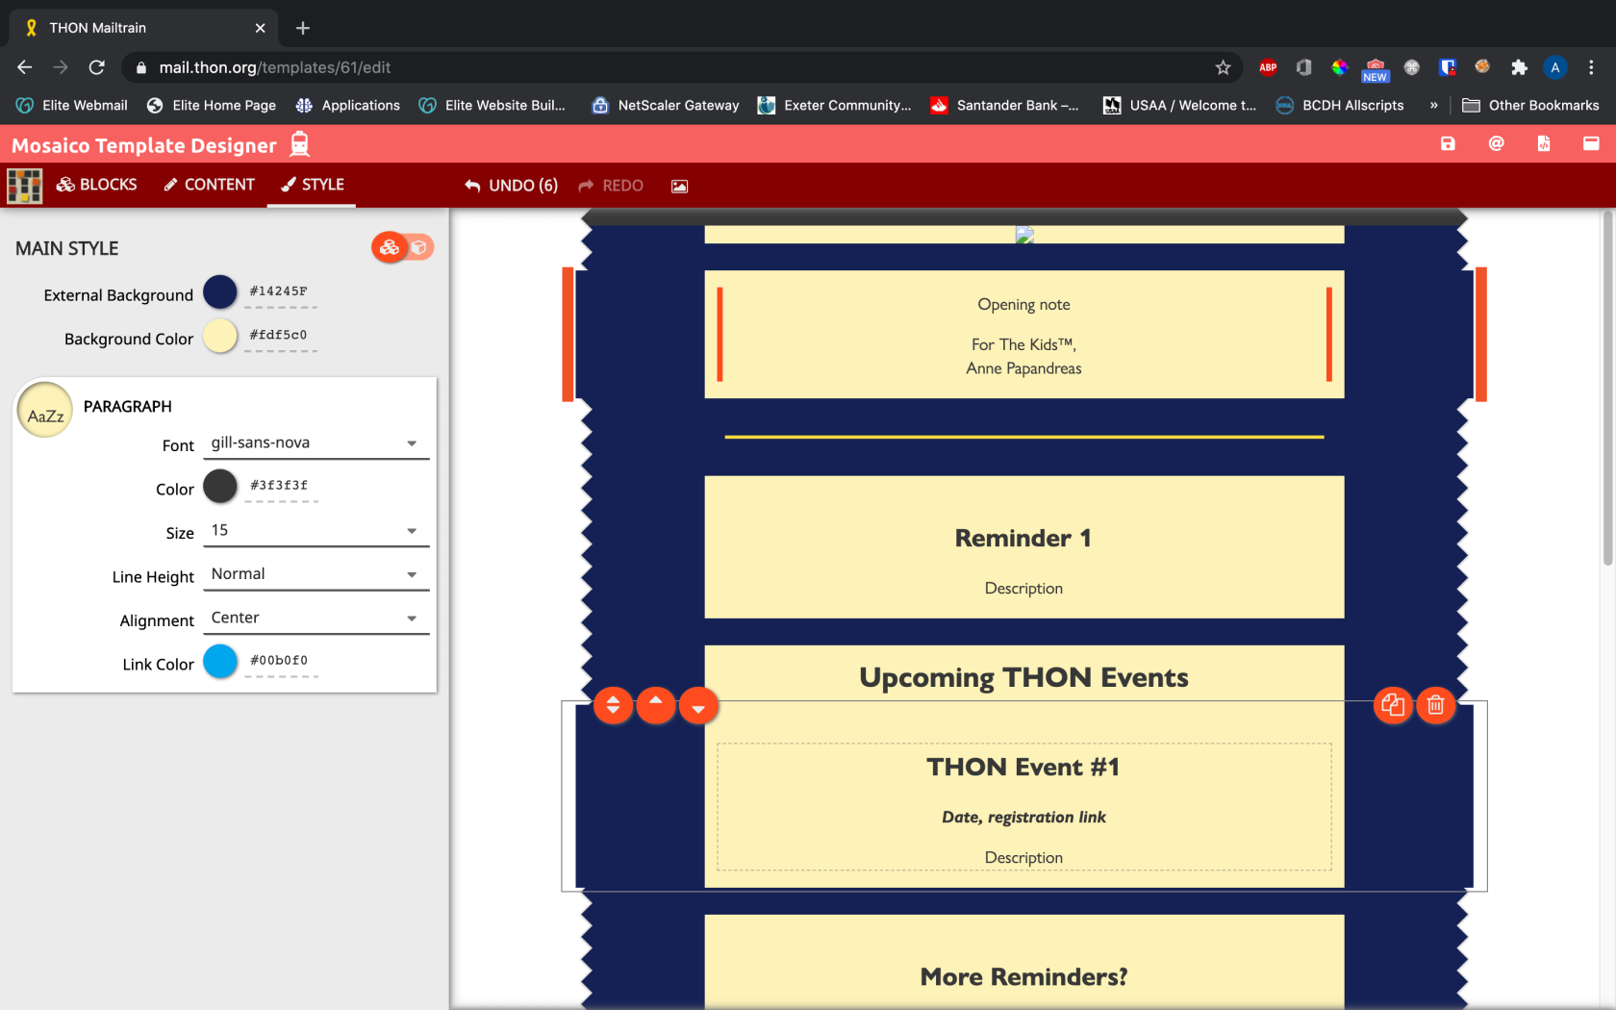Edit the Background Color hex field #fdf5c0
This screenshot has height=1010, width=1616.
(280, 336)
